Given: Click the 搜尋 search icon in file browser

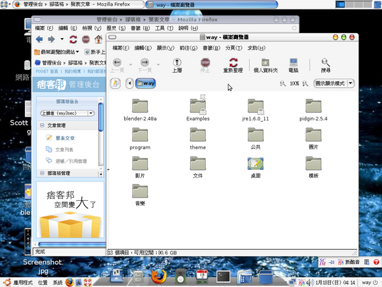Looking at the screenshot, I should coord(326,66).
